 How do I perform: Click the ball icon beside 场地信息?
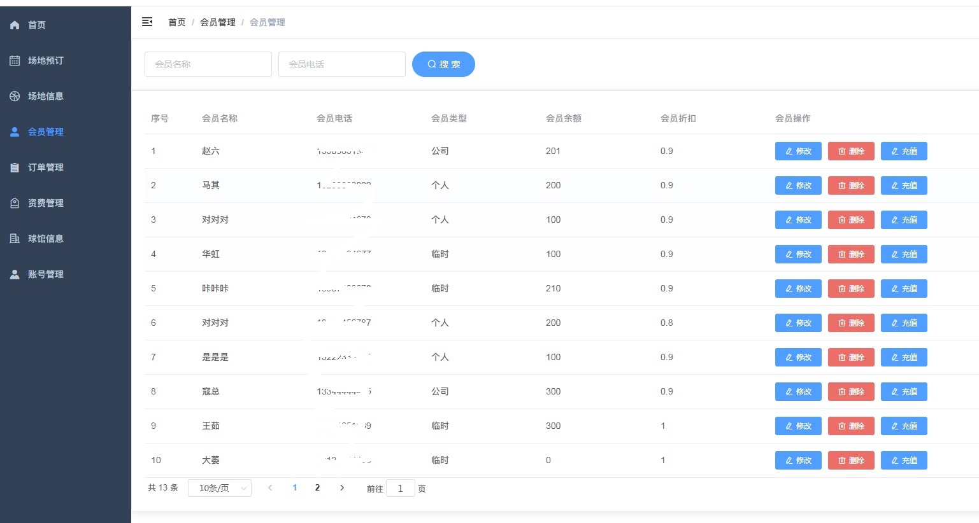click(15, 96)
